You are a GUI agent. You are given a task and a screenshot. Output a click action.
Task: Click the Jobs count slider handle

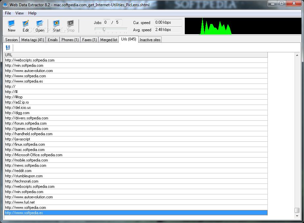(x=104, y=29)
